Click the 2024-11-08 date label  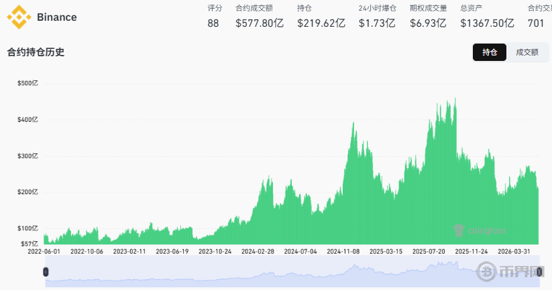(x=343, y=251)
